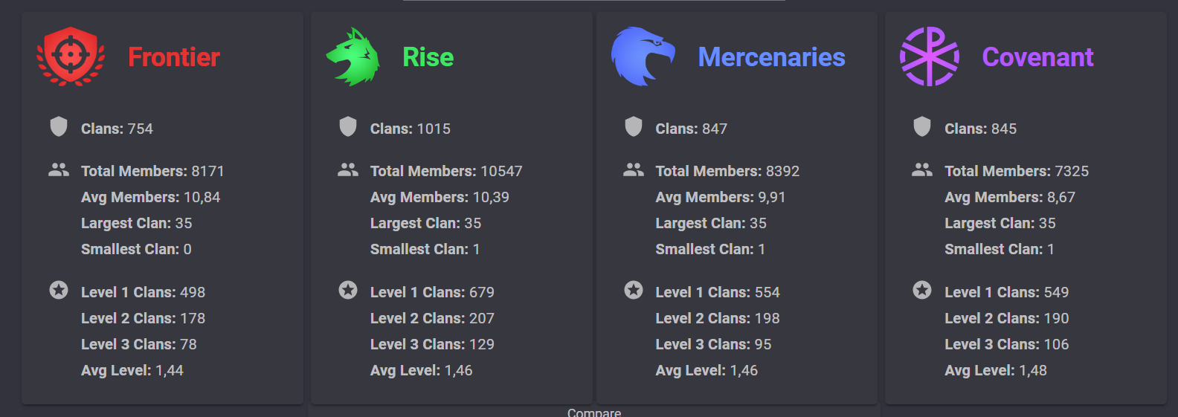Click the star icon beside Rise Level 1 Clans
This screenshot has height=417, width=1178.
pyautogui.click(x=348, y=290)
